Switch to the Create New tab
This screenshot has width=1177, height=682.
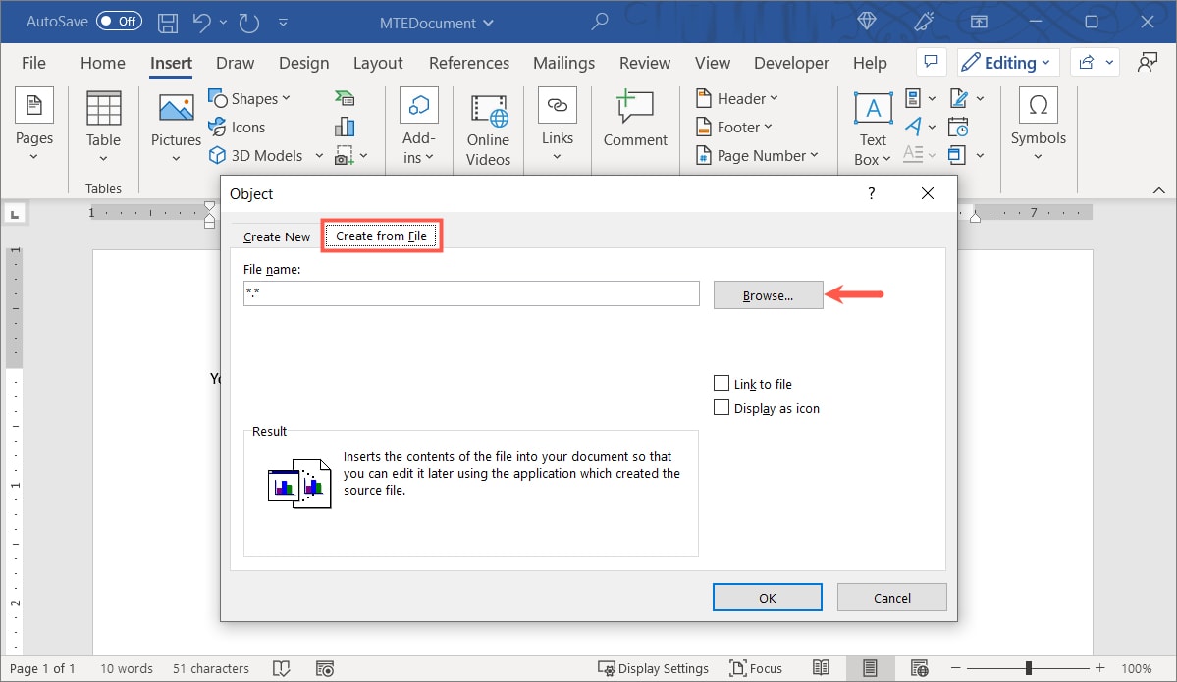pos(275,236)
